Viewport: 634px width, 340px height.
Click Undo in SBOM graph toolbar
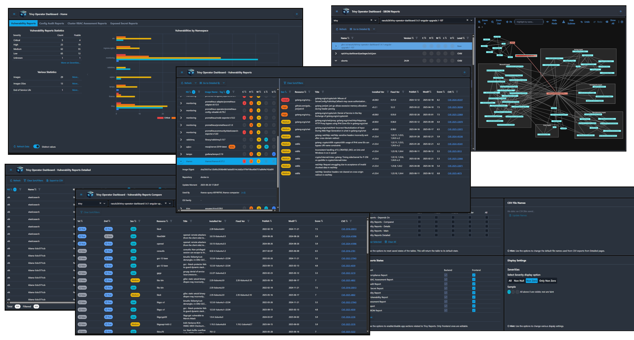[x=585, y=22]
